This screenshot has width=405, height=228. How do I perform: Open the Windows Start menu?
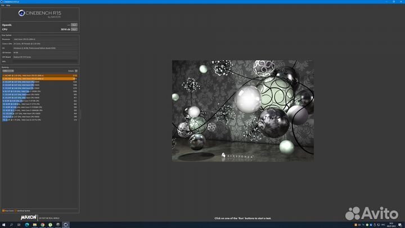click(4, 224)
